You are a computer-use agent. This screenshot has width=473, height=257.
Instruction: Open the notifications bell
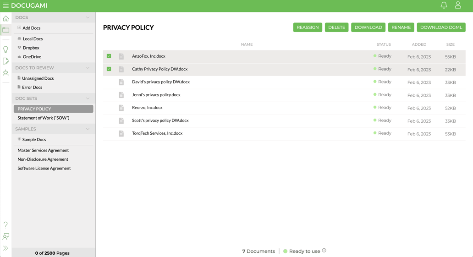[444, 5]
